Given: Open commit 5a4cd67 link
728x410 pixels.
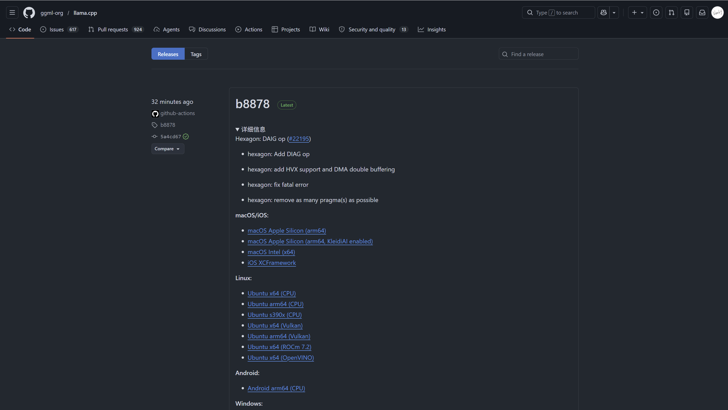Looking at the screenshot, I should pos(170,136).
